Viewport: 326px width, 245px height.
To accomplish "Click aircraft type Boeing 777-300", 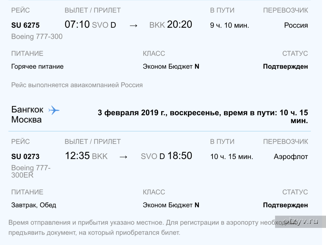I will pos(37,36).
